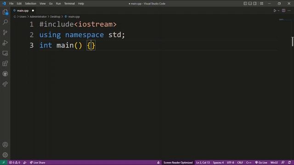This screenshot has height=165, width=294.
Task: Click the feedback icon in status bar
Action: (283, 162)
